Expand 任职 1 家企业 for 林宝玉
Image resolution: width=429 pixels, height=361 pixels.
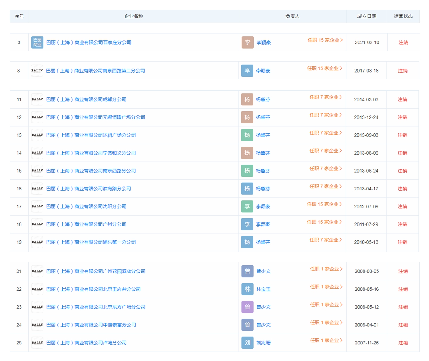pyautogui.click(x=326, y=287)
